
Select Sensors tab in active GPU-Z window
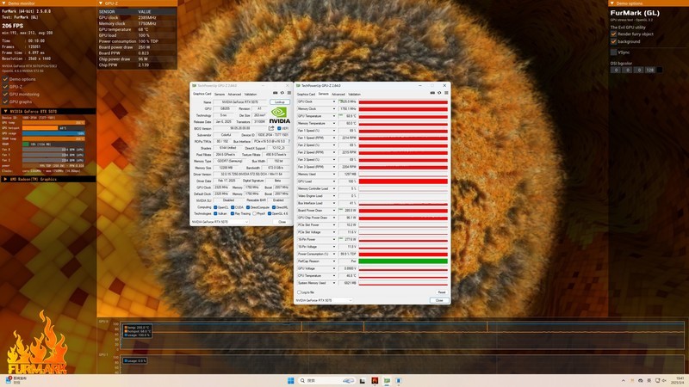coord(324,94)
